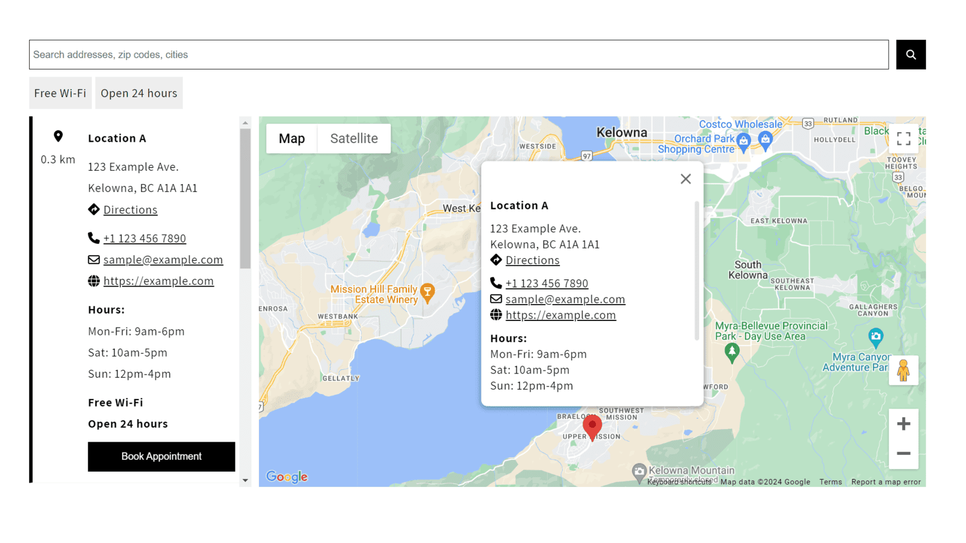Enable the Free Wi-Fi filter
The width and height of the screenshot is (966, 543).
tap(60, 93)
